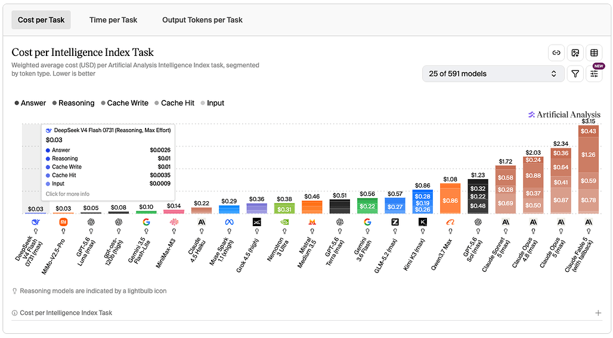This screenshot has width=613, height=338.
Task: Click the Nemotron 3 Ultra $0.38 bar
Action: click(284, 208)
